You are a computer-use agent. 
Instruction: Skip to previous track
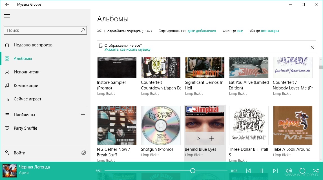point(248,171)
